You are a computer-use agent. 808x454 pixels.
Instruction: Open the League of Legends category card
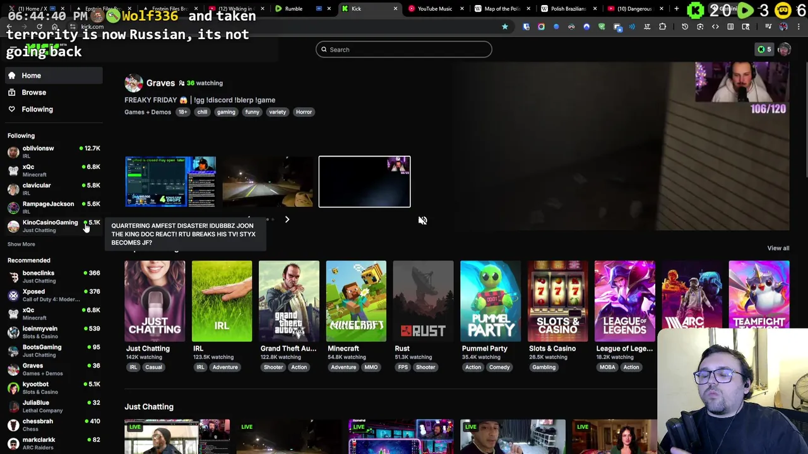coord(624,301)
